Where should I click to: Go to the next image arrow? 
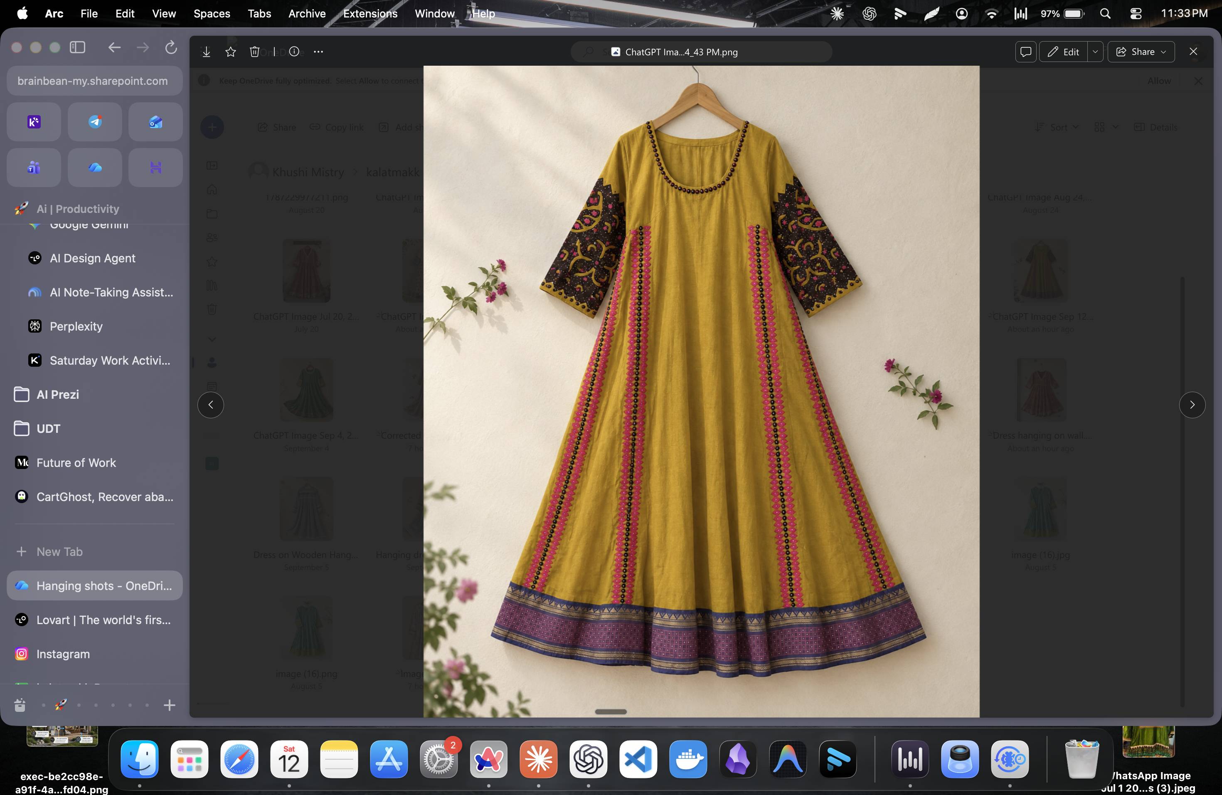1192,405
